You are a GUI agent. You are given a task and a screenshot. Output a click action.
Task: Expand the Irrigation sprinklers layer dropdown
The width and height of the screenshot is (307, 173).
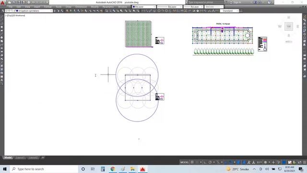tap(51, 11)
